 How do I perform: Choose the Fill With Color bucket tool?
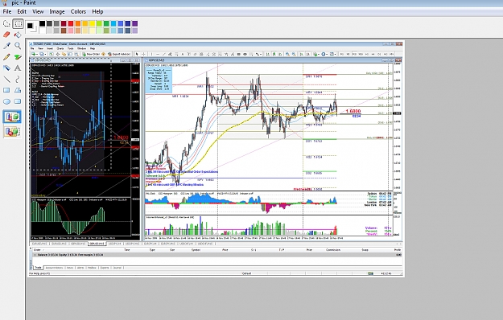pos(18,35)
